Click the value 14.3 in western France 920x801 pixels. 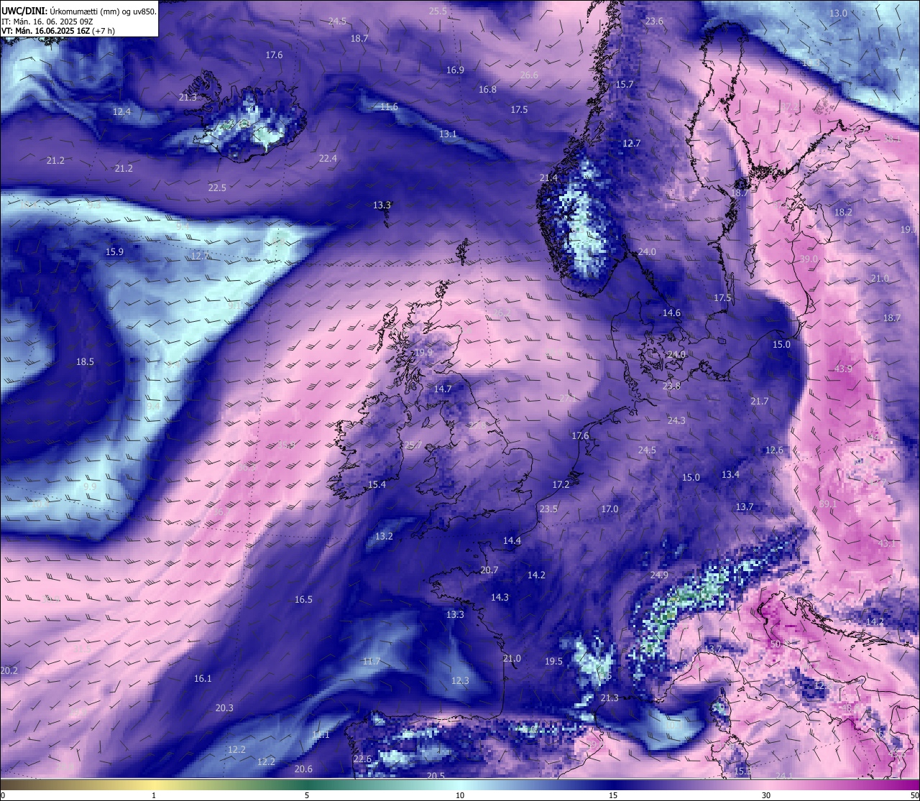[500, 597]
